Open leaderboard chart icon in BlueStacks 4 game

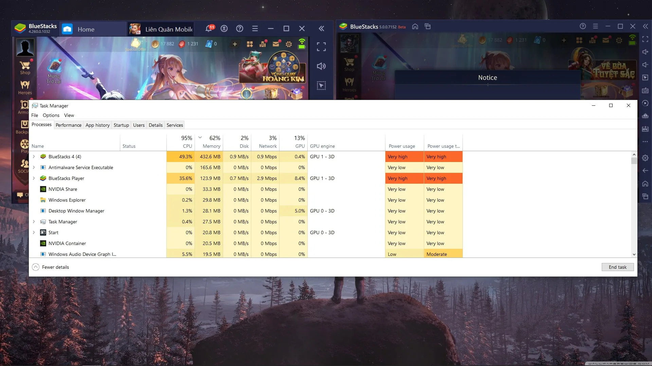pos(263,44)
